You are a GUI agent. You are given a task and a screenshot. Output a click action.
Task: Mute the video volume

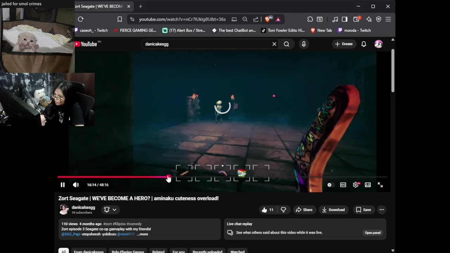coord(76,185)
